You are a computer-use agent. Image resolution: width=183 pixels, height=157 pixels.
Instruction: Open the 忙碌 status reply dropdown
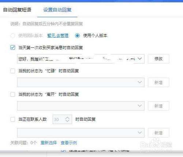[81, 82]
